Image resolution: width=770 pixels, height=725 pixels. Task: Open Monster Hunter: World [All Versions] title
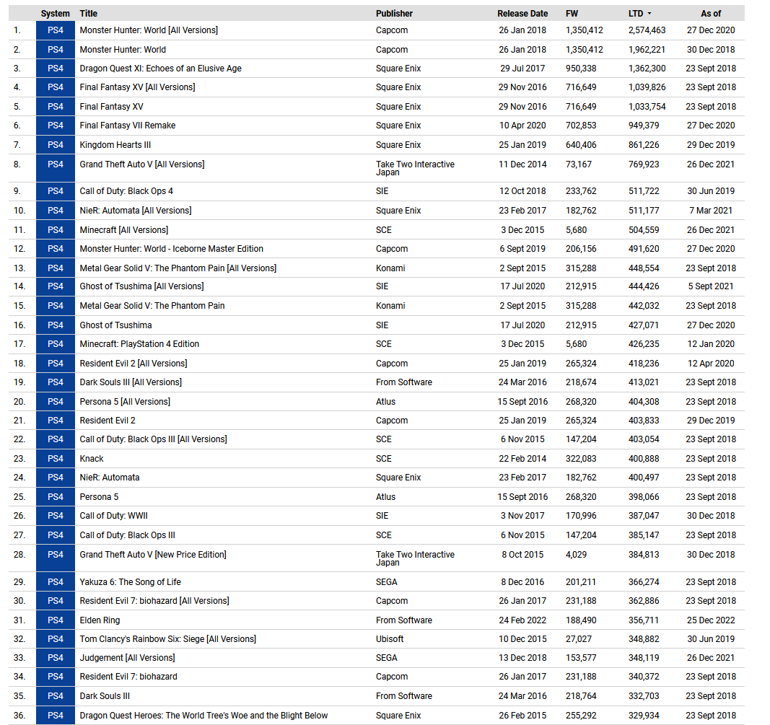click(149, 30)
